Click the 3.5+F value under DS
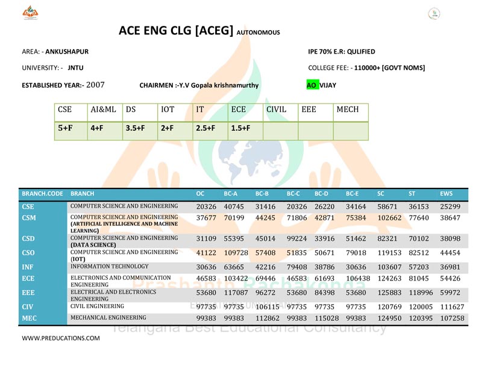 click(x=135, y=128)
